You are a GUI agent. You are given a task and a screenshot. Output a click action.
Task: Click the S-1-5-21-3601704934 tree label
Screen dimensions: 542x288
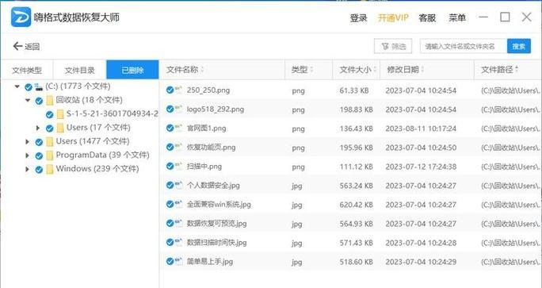[x=113, y=114]
